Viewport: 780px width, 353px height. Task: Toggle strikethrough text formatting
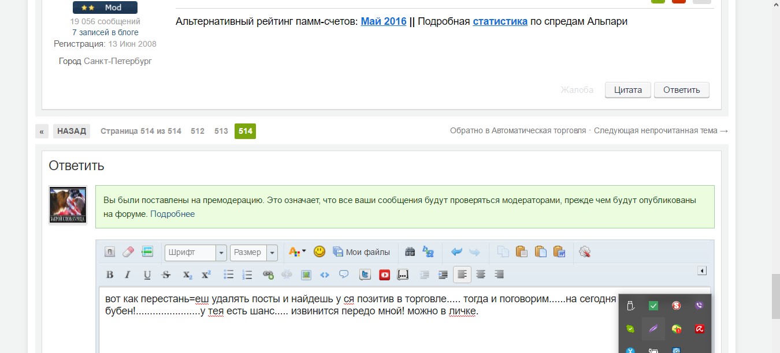(166, 275)
